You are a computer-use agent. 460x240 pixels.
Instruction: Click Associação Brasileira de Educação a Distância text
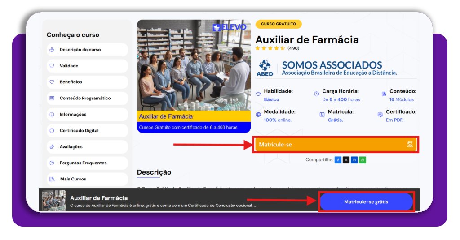tap(339, 73)
